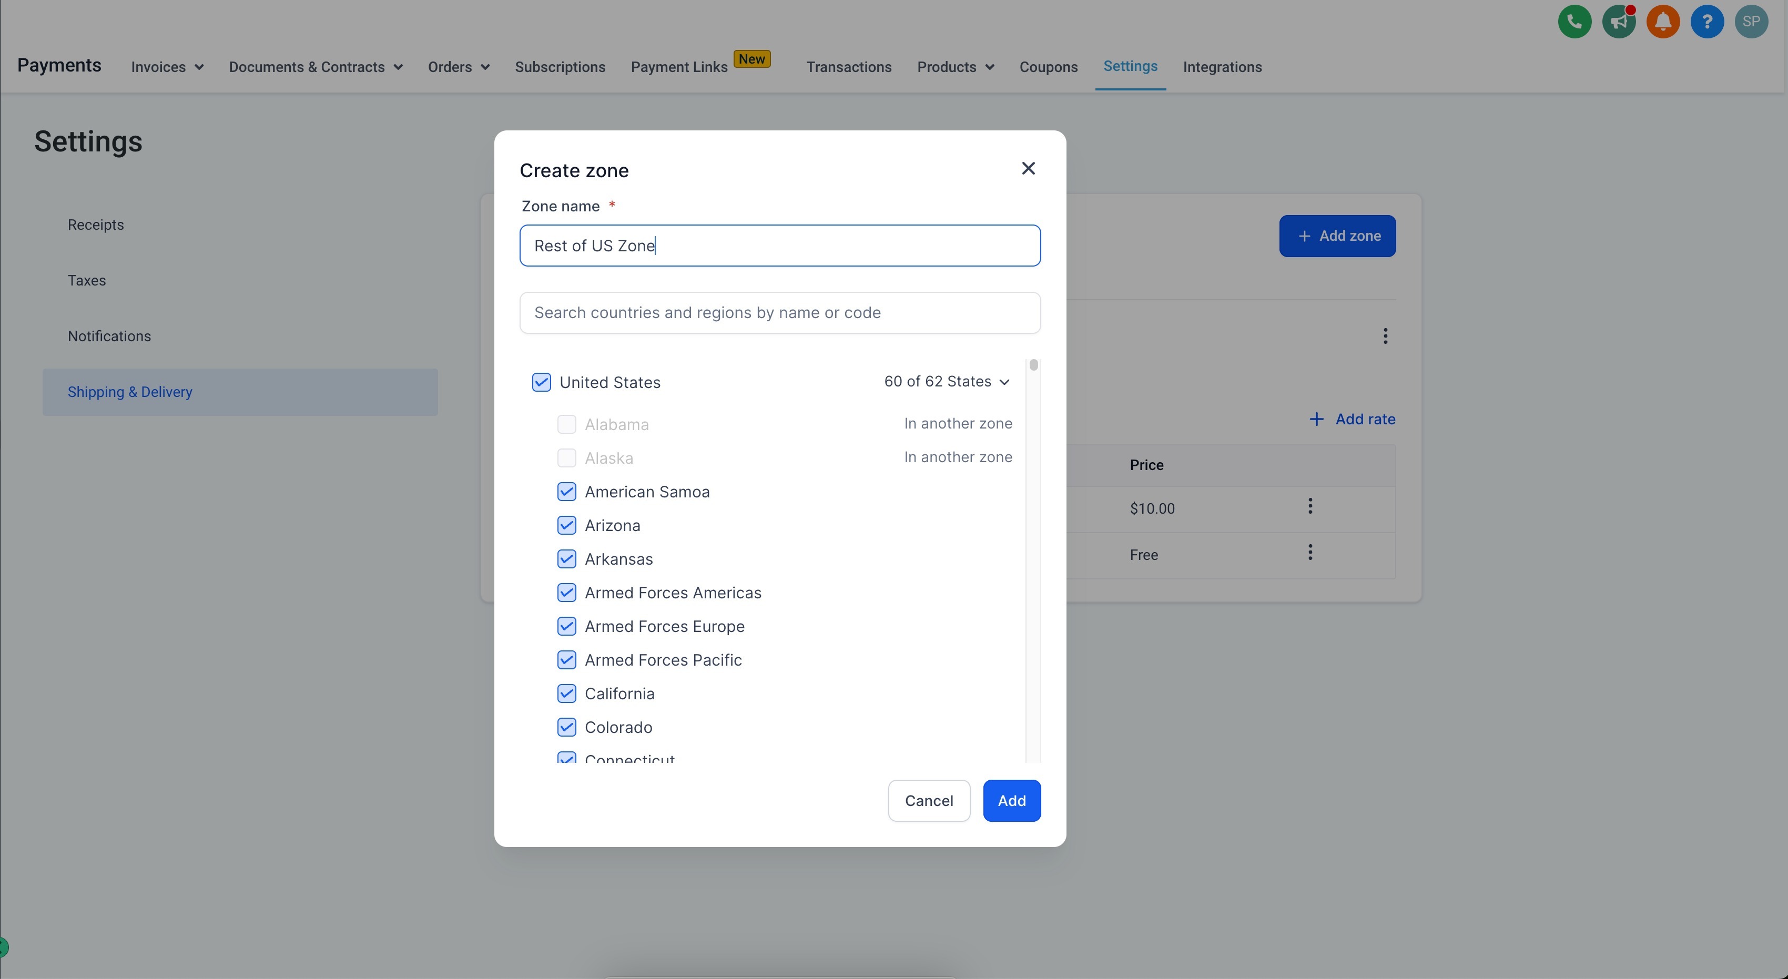Screen dimensions: 1788x979
Task: Open the orange notifications bell
Action: pos(1662,22)
